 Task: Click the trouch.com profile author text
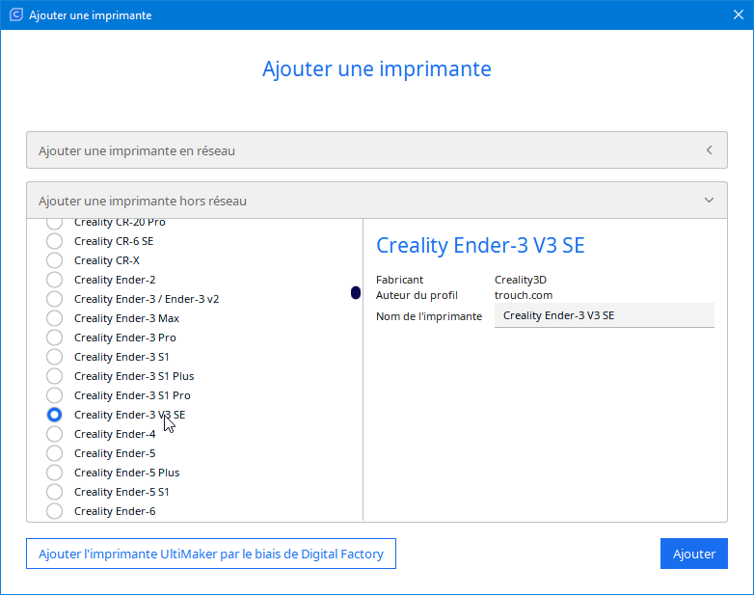tap(524, 295)
